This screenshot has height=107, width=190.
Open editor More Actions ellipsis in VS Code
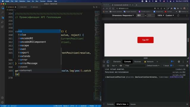point(99,7)
